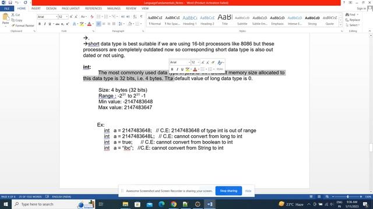Viewport: 373px width, 209px height.
Task: Open File Explorer from the taskbar
Action: pos(125,204)
